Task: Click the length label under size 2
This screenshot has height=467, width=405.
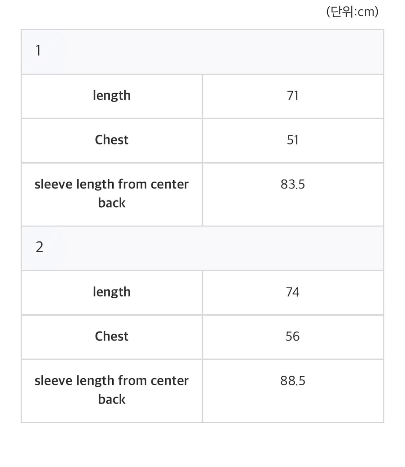Action: [112, 292]
